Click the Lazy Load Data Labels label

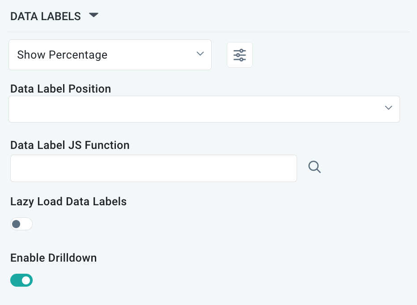click(68, 202)
